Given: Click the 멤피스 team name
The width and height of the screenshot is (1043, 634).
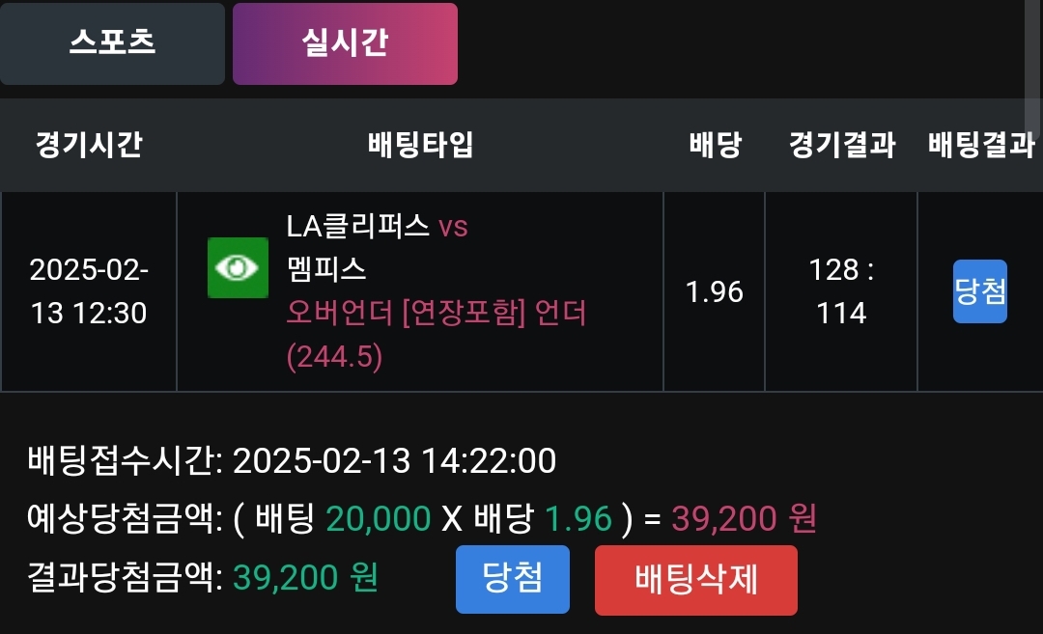Looking at the screenshot, I should coord(326,269).
